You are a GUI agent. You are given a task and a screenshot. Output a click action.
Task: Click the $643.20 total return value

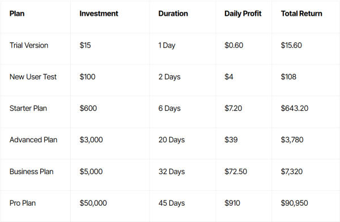coord(295,108)
